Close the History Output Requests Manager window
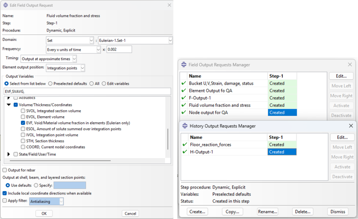 [x=351, y=126]
